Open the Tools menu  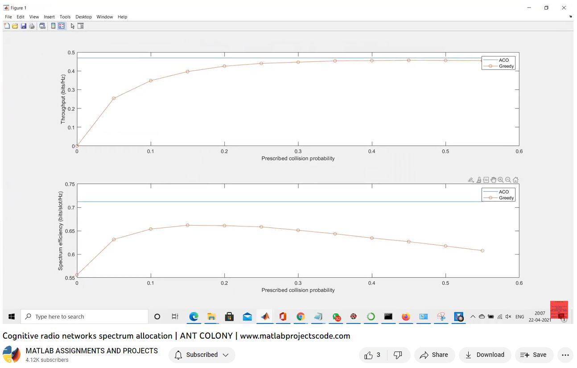65,17
